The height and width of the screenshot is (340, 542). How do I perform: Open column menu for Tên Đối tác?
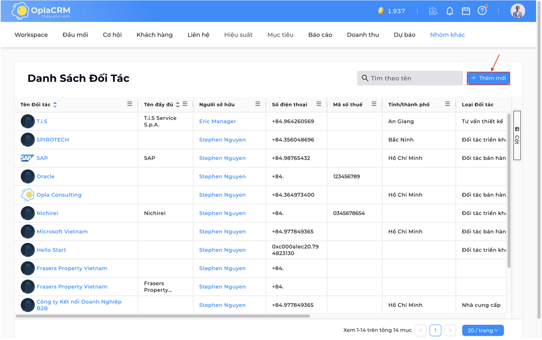129,104
